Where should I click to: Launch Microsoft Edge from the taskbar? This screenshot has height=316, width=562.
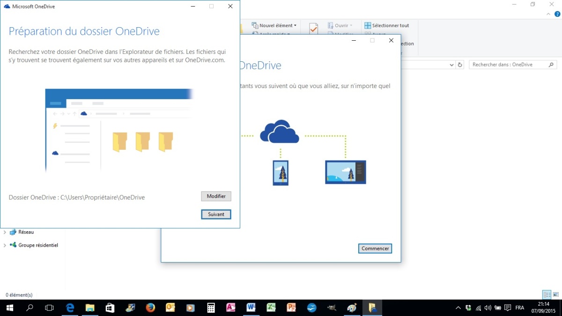pos(70,308)
